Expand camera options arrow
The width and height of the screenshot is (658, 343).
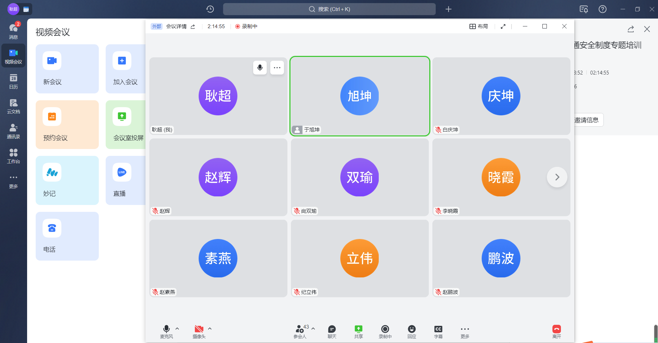pyautogui.click(x=210, y=329)
